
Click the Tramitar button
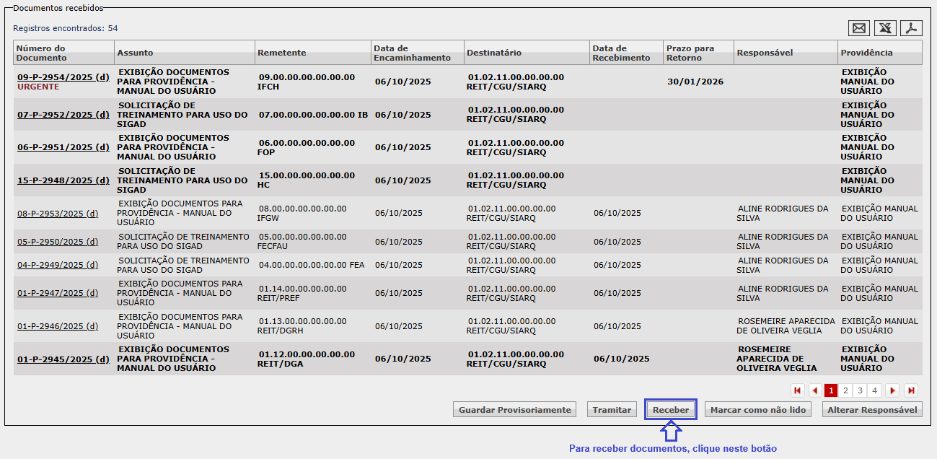612,410
